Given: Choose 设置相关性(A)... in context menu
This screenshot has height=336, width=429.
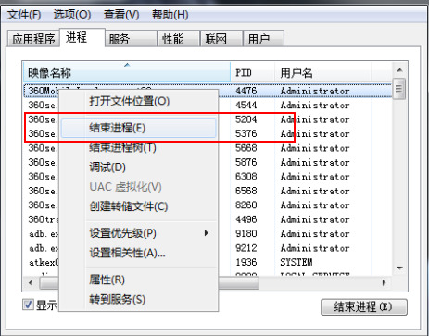Looking at the screenshot, I should click(x=138, y=253).
